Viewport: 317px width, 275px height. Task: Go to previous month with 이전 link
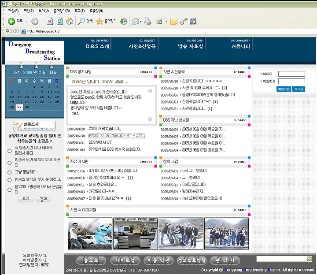pyautogui.click(x=16, y=72)
